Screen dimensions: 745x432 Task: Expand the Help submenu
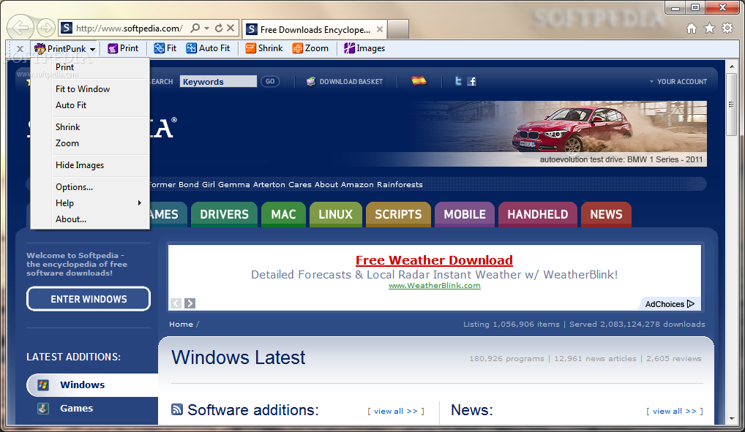[90, 202]
